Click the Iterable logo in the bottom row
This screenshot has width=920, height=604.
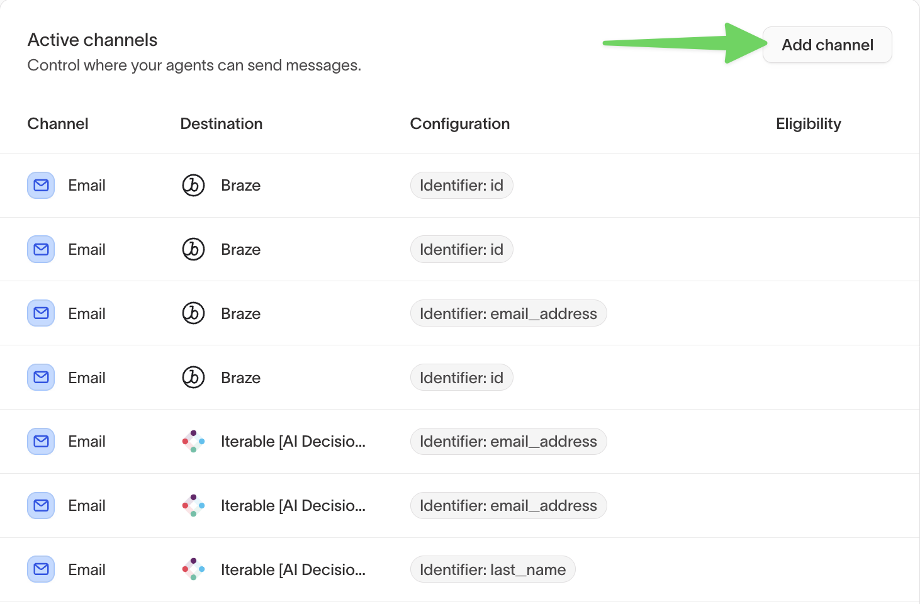click(x=193, y=569)
